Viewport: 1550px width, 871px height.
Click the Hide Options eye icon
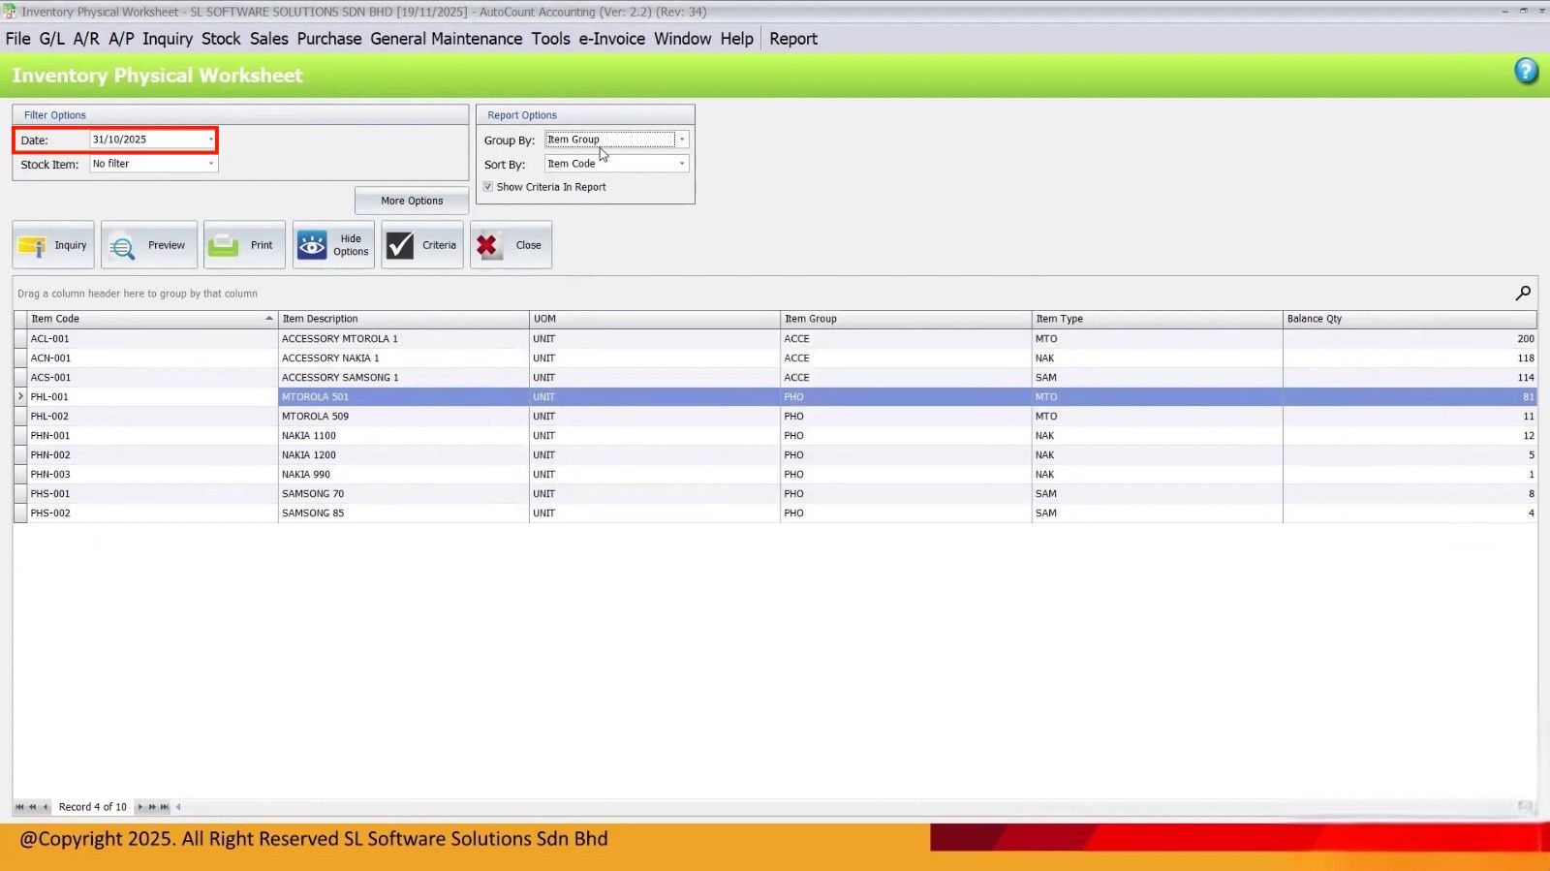(312, 245)
